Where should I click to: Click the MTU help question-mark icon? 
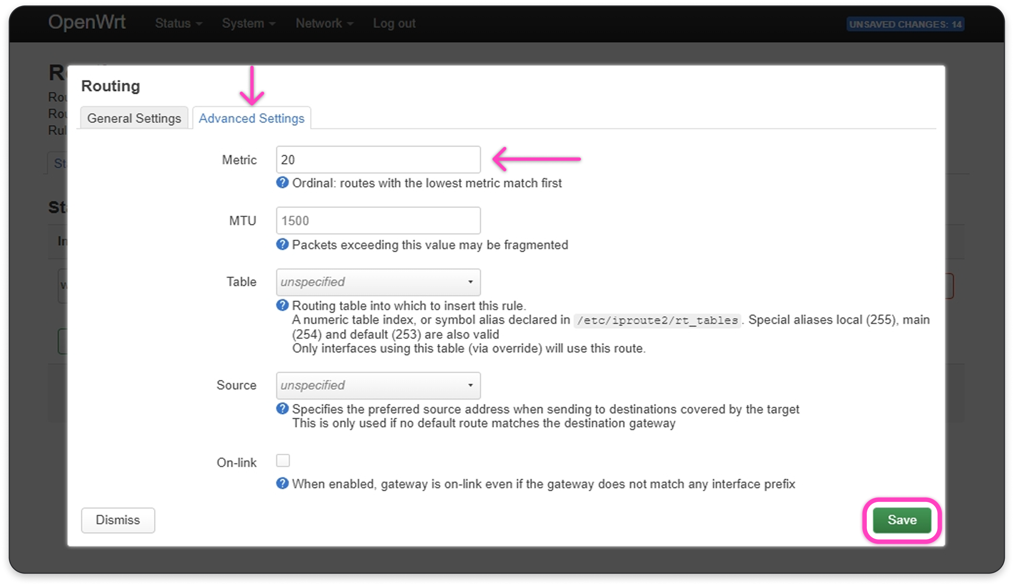(x=282, y=244)
